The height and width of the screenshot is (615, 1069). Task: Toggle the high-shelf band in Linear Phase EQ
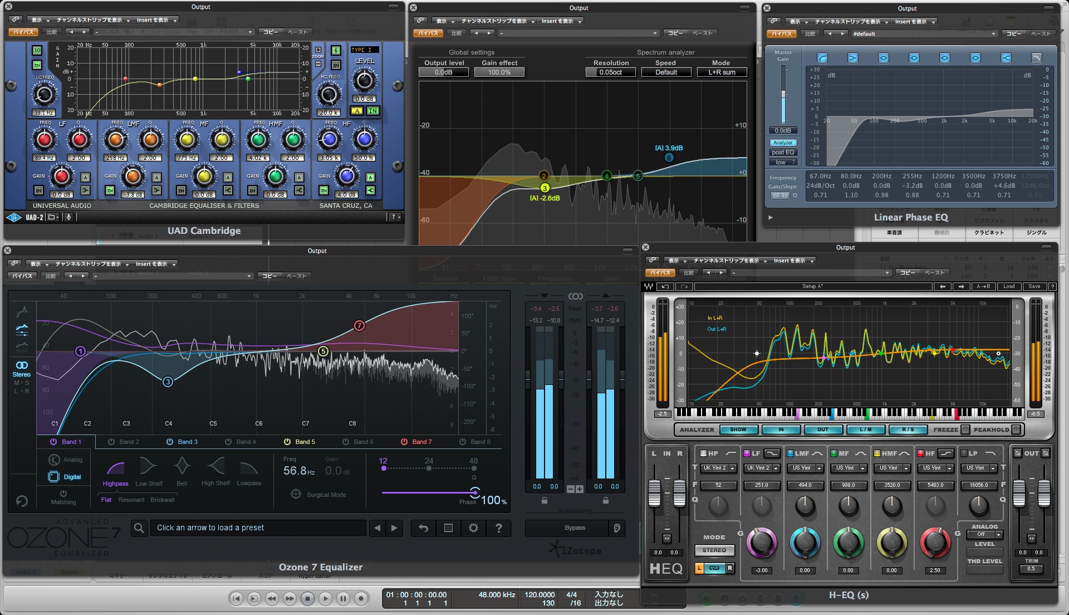point(1006,58)
